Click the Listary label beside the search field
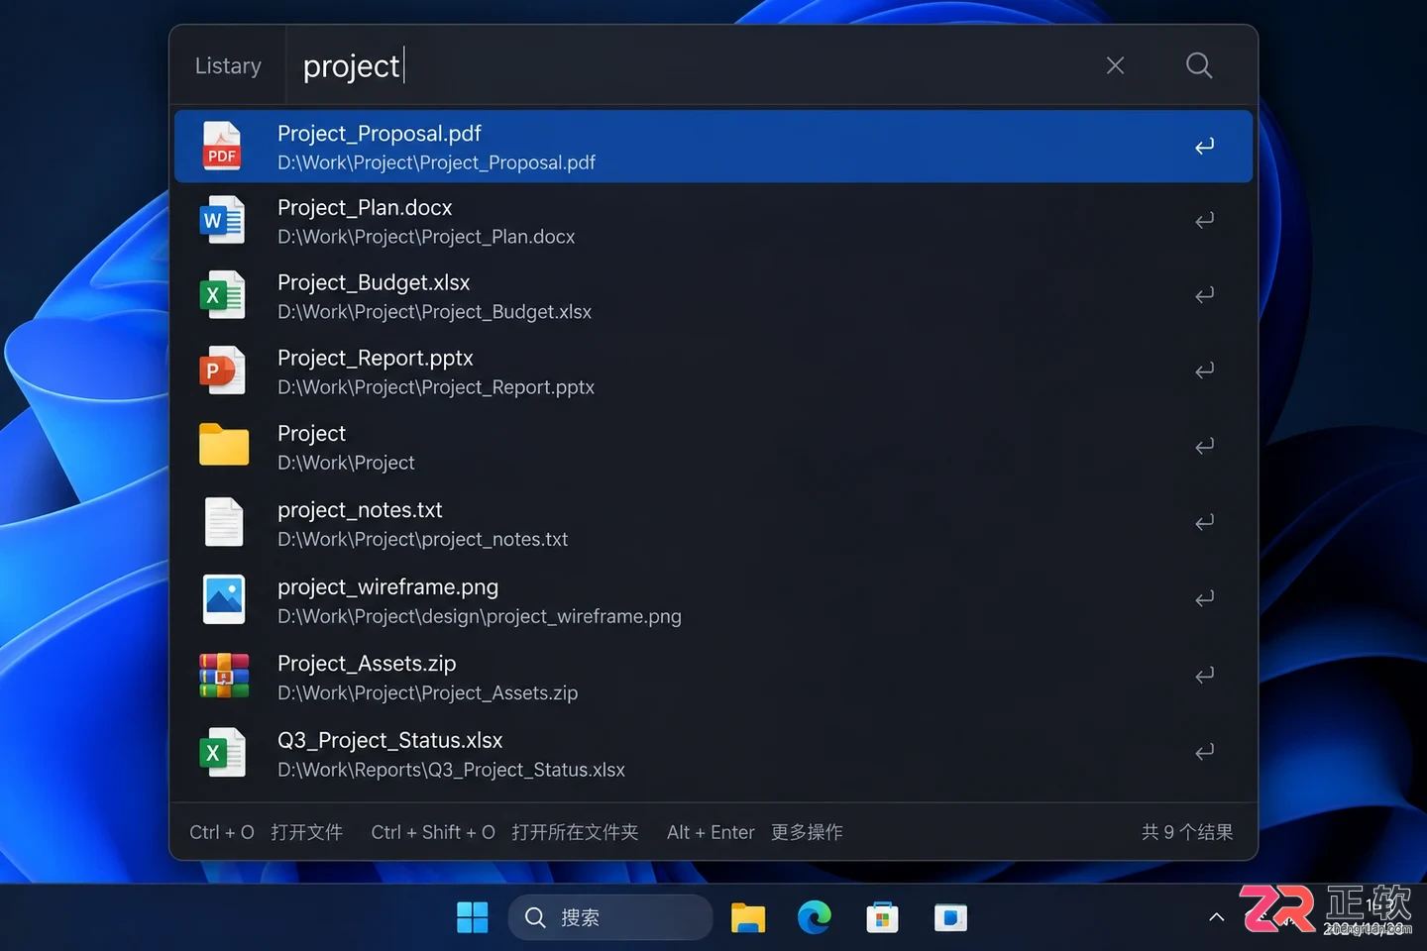Screen dimensions: 1427x951 [x=228, y=66]
